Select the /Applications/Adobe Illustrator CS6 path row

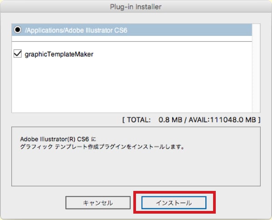pos(132,30)
